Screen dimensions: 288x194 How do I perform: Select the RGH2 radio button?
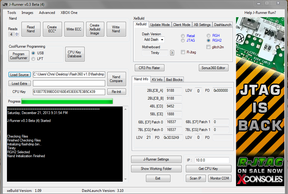[209, 40]
